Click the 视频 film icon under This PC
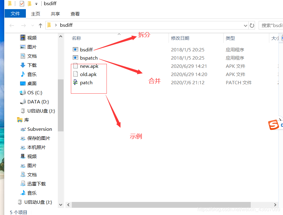The image size is (283, 215). (x=23, y=38)
